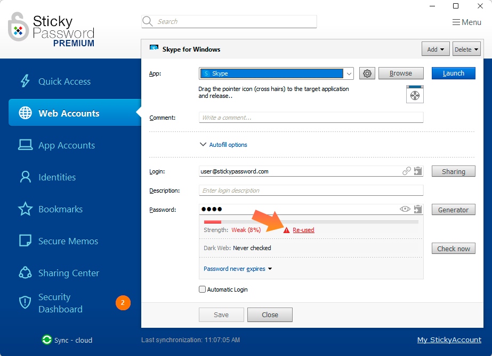Focus the Search field
Image resolution: width=492 pixels, height=356 pixels.
click(229, 21)
